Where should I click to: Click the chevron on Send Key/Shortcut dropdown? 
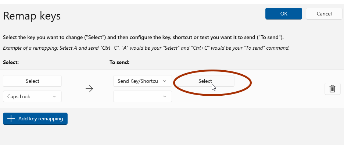(165, 81)
